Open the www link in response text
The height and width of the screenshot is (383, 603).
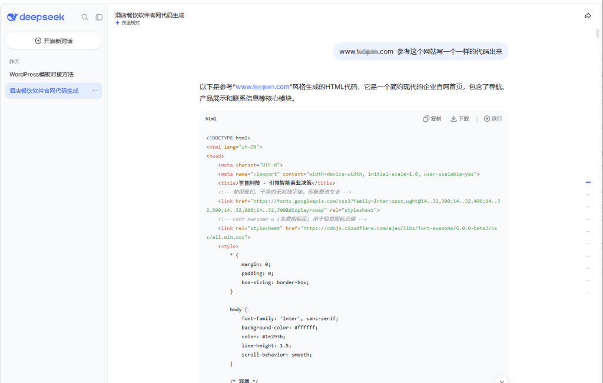pos(263,87)
